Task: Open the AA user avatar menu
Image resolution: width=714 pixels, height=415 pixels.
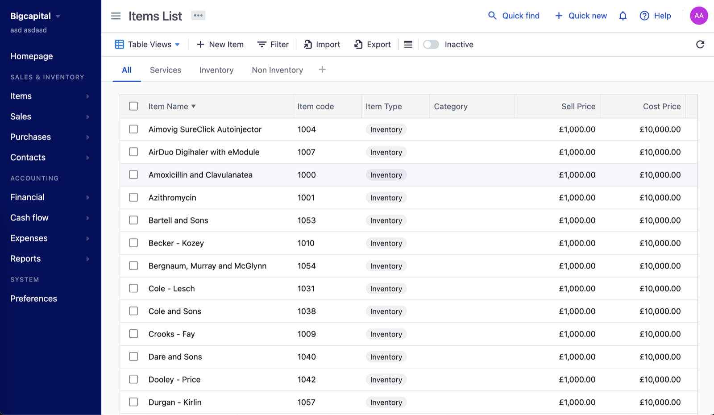Action: (699, 16)
